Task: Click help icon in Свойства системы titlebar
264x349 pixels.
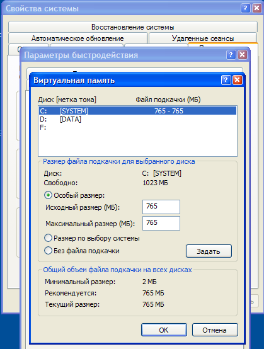Action: [245, 8]
